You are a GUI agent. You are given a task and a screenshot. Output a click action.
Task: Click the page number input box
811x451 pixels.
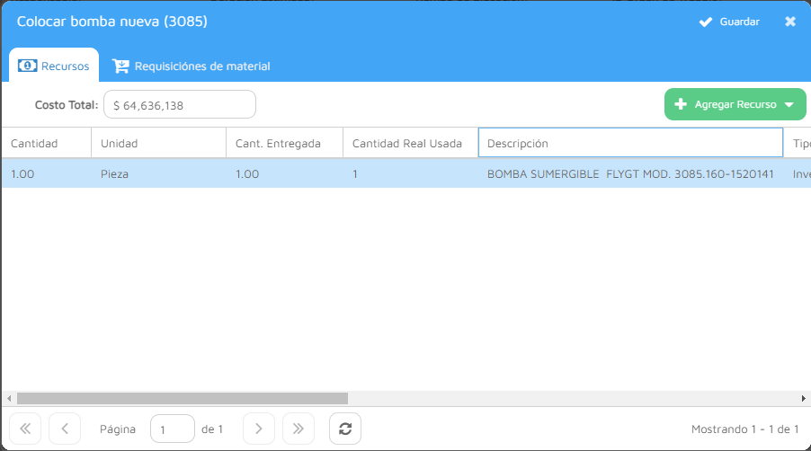tap(172, 429)
